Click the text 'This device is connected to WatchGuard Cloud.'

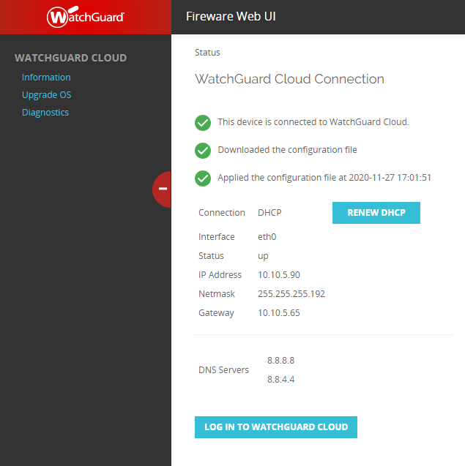[x=313, y=122]
